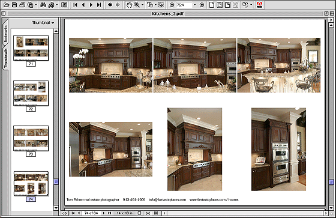The image size is (336, 218).
Task: Click the Print icon in the toolbar
Action: [x=22, y=5]
